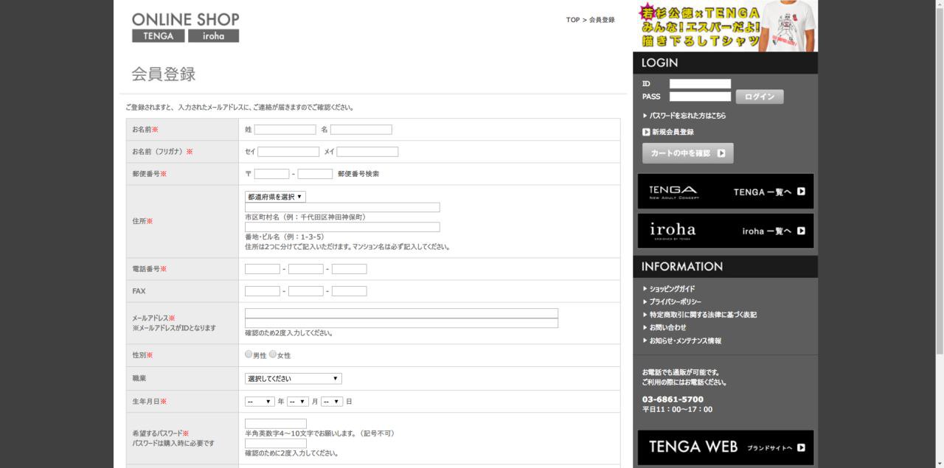
Task: Click last 電話番号 phone number box
Action: click(350, 269)
